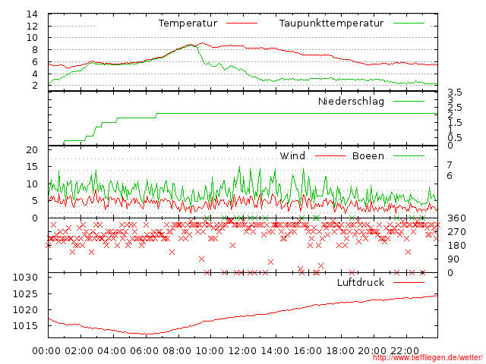The height and width of the screenshot is (364, 486).
Task: Click the 6 Beaufort axis value
Action: point(450,176)
